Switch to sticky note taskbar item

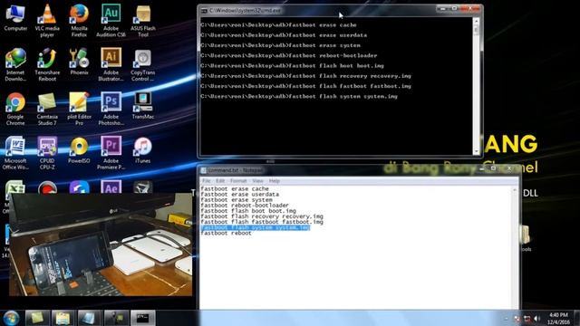tap(37, 318)
